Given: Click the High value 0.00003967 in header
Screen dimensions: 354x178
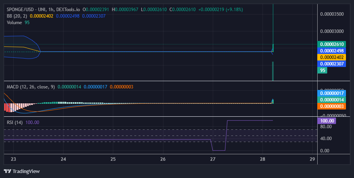Looking at the screenshot, I should coord(126,10).
